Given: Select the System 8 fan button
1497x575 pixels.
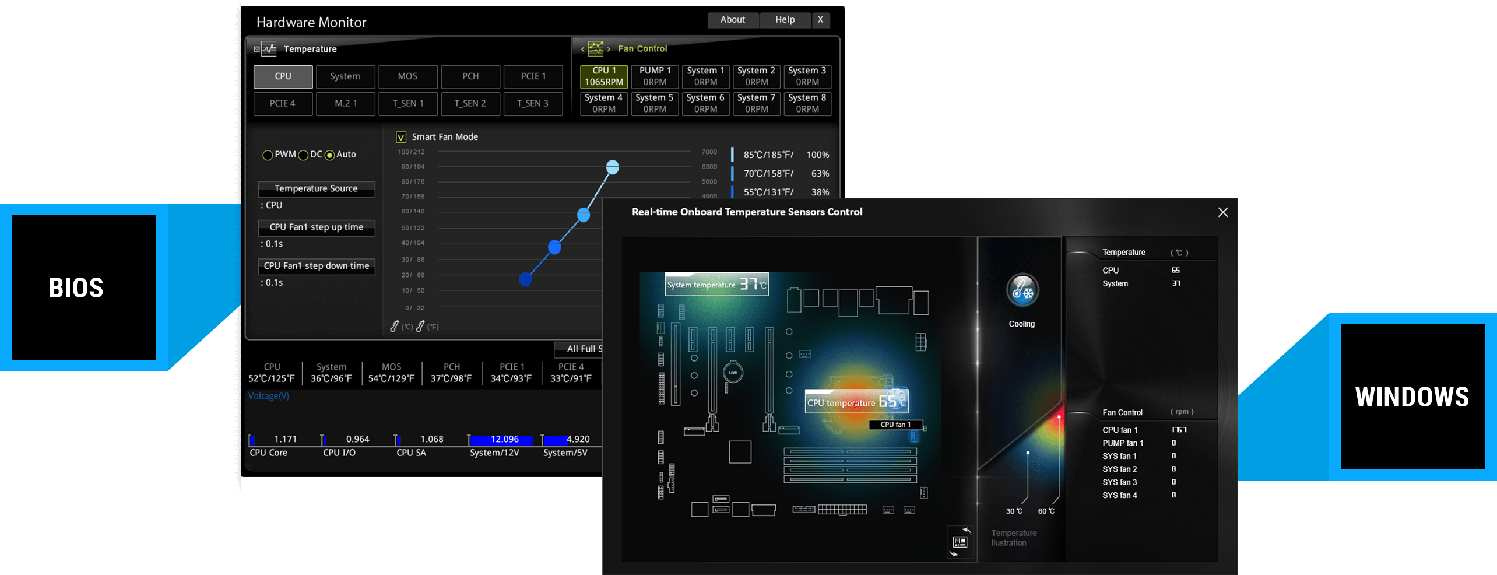Looking at the screenshot, I should pos(807,103).
